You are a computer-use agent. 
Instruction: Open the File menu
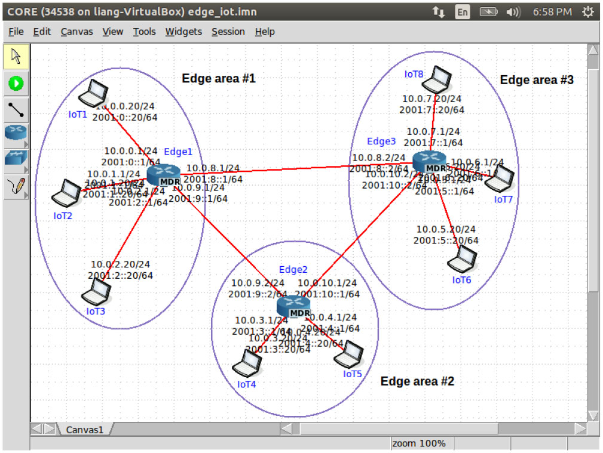[x=16, y=32]
